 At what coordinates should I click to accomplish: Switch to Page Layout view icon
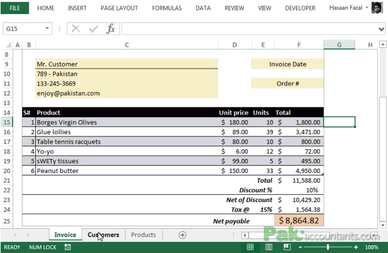269,247
